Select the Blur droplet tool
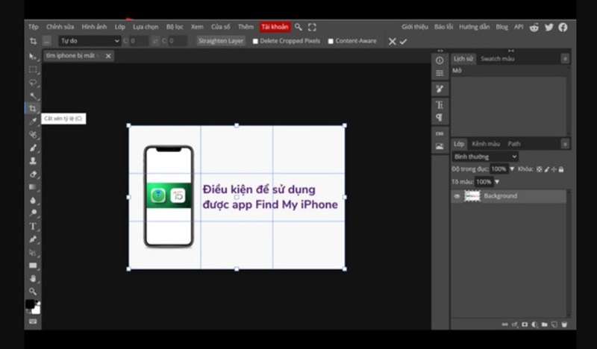This screenshot has height=349, width=597. (x=33, y=200)
